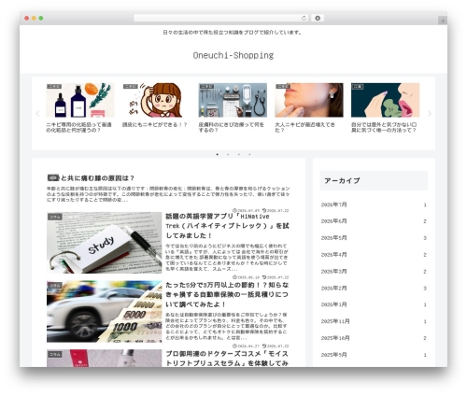This screenshot has height=395, width=467.
Task: Click the clock icon above car insurance post
Action: pyautogui.click(x=234, y=277)
